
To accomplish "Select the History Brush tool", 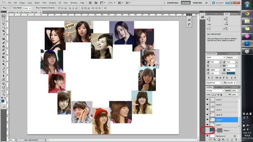I will [x=4, y=50].
